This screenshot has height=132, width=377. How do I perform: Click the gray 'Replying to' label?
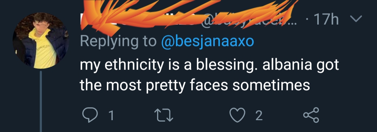pos(118,42)
